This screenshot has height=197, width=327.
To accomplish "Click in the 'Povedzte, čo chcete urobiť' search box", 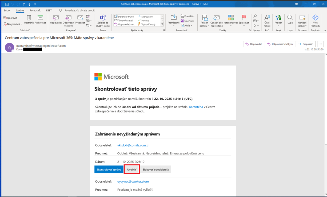I will [79, 10].
